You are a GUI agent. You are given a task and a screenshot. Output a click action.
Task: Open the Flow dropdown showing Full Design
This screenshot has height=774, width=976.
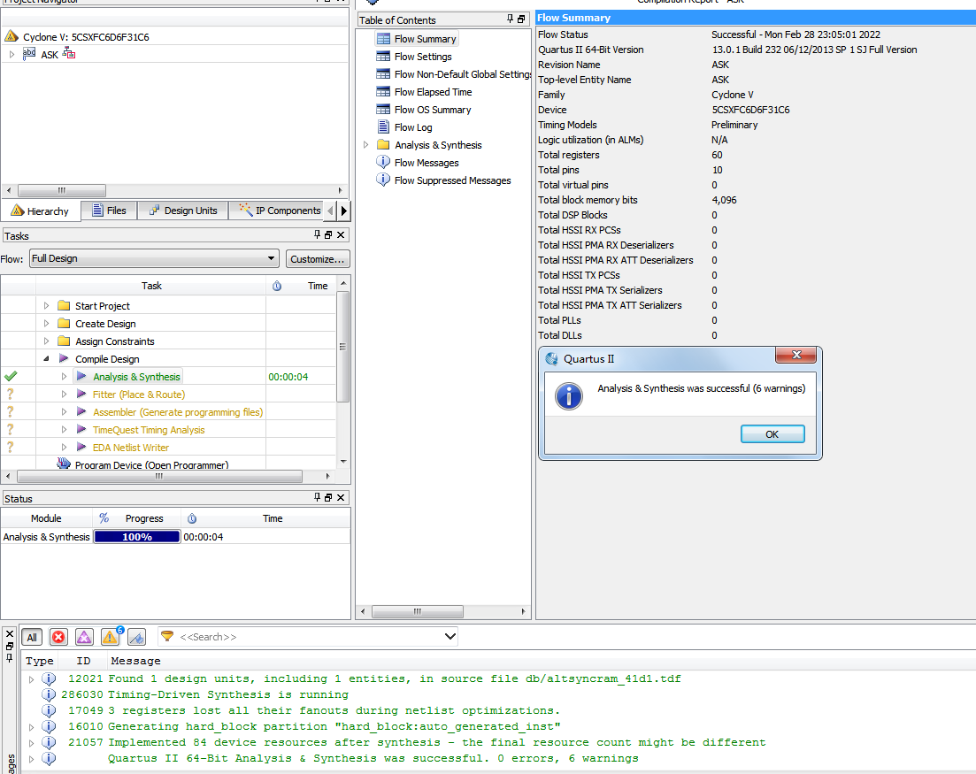click(154, 259)
